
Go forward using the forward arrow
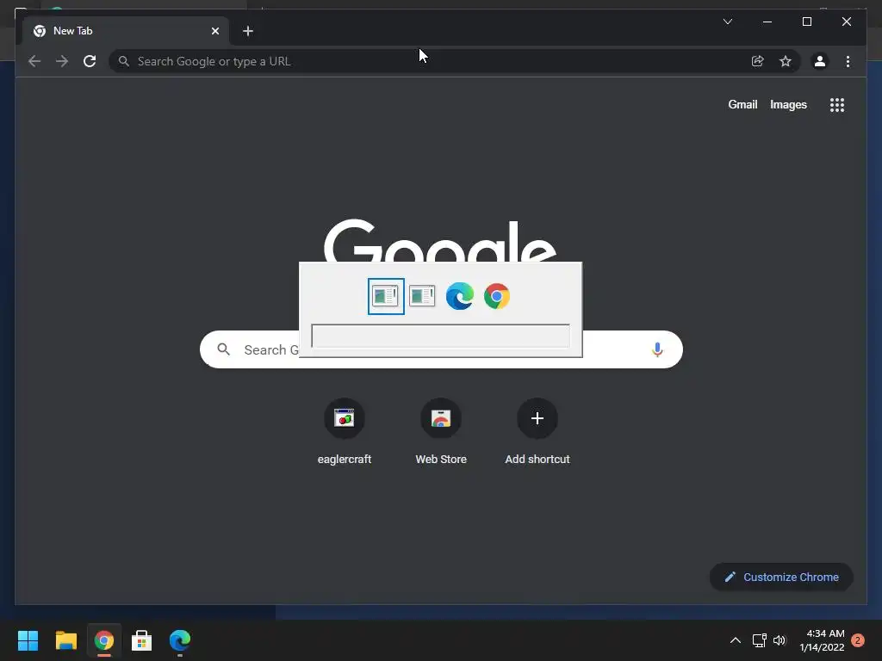coord(62,61)
